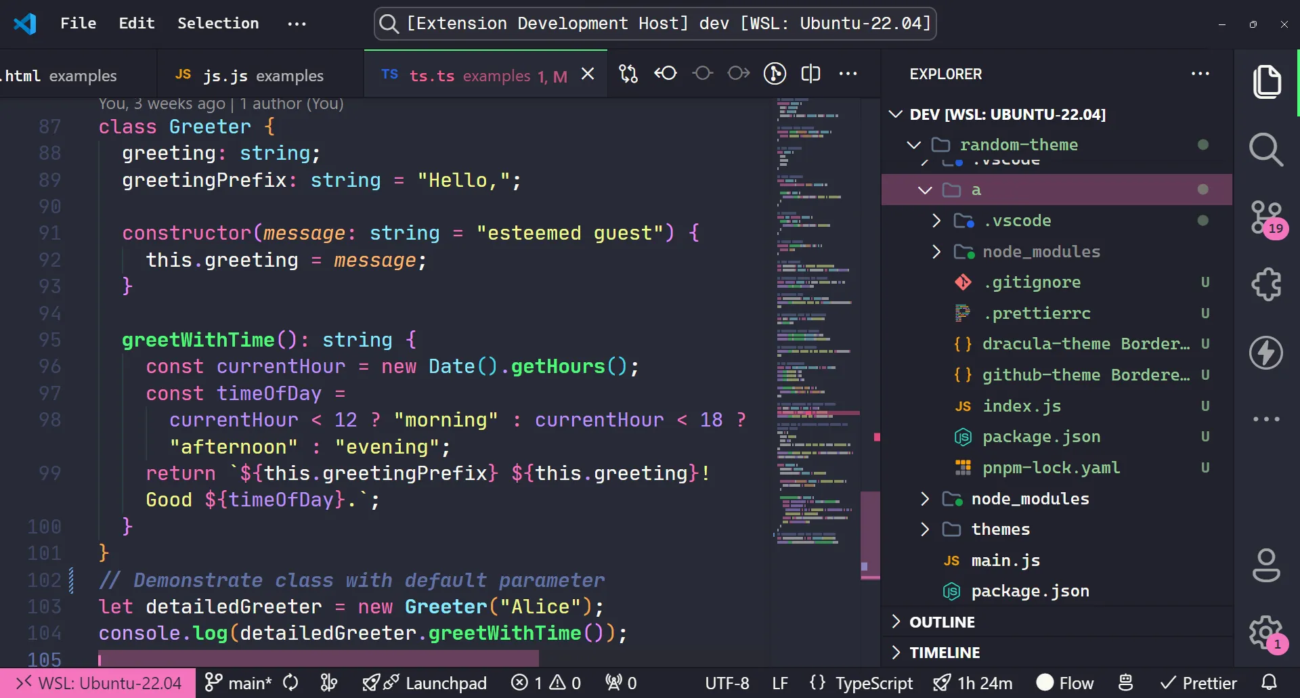Open the .prettierrc file
1300x698 pixels.
(x=1056, y=313)
